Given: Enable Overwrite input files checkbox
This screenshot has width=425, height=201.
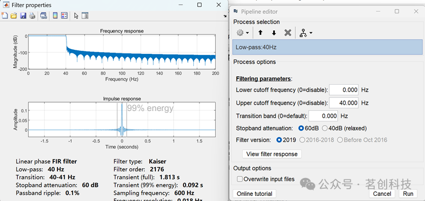Looking at the screenshot, I should click(239, 179).
